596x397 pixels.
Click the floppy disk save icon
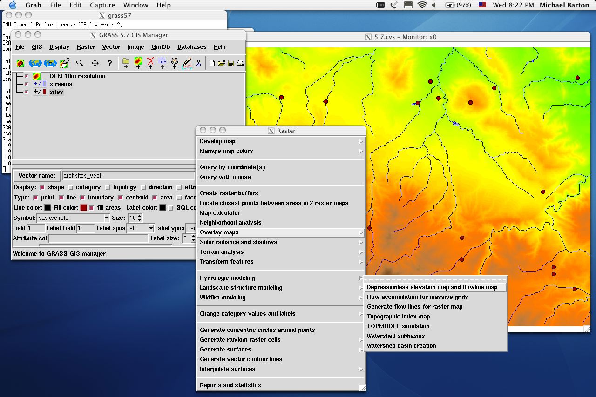(x=230, y=63)
